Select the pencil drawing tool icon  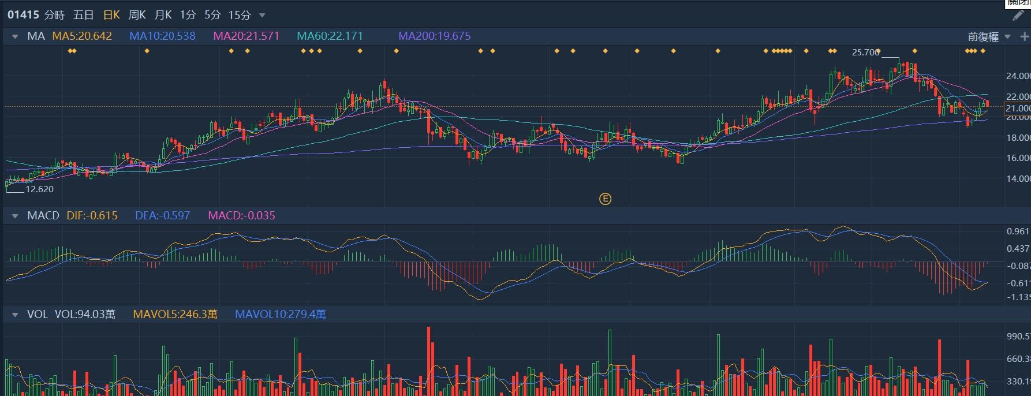(x=1018, y=16)
